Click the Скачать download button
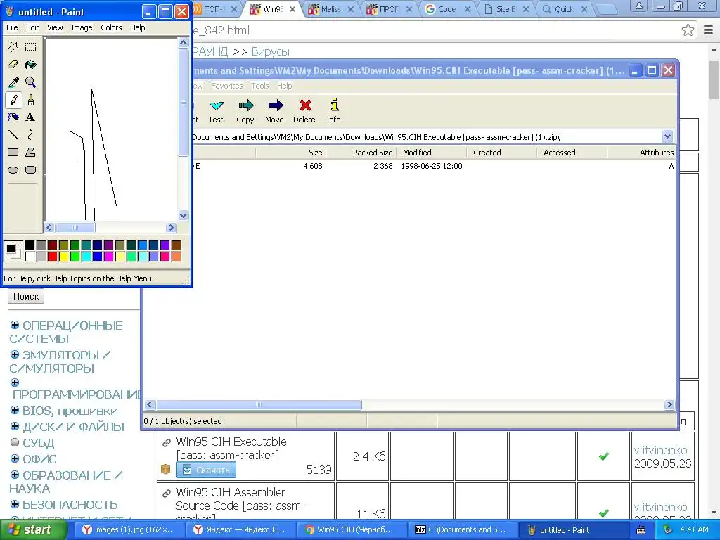The height and width of the screenshot is (540, 720). 207,470
